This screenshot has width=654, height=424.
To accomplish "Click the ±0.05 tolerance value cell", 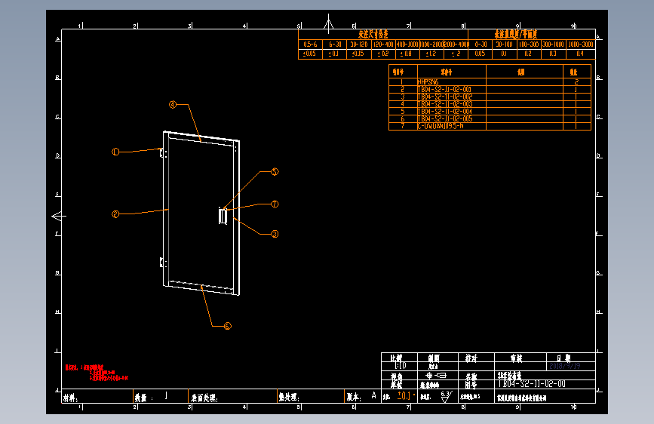I will pos(309,54).
